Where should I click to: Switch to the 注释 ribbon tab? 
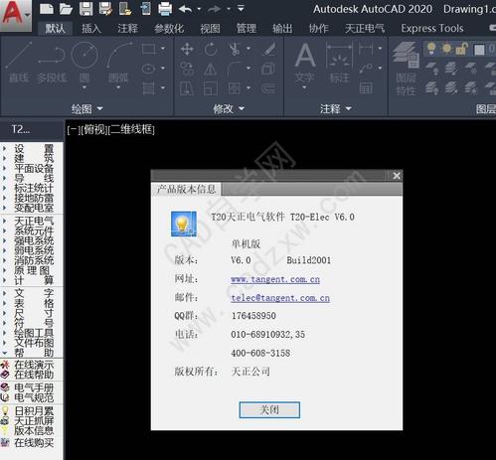[x=127, y=29]
